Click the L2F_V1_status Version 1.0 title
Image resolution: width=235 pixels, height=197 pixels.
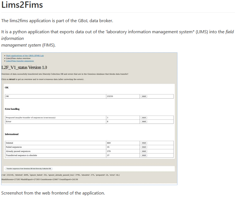click(24, 67)
